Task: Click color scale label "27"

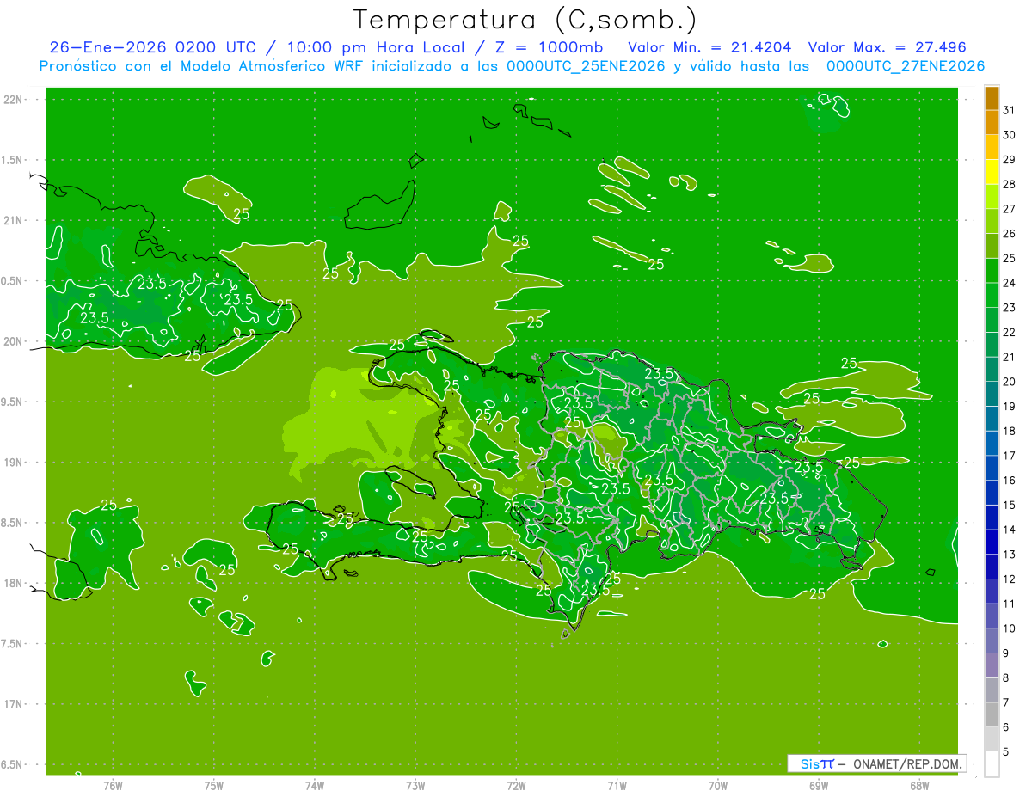Action: tap(1009, 209)
